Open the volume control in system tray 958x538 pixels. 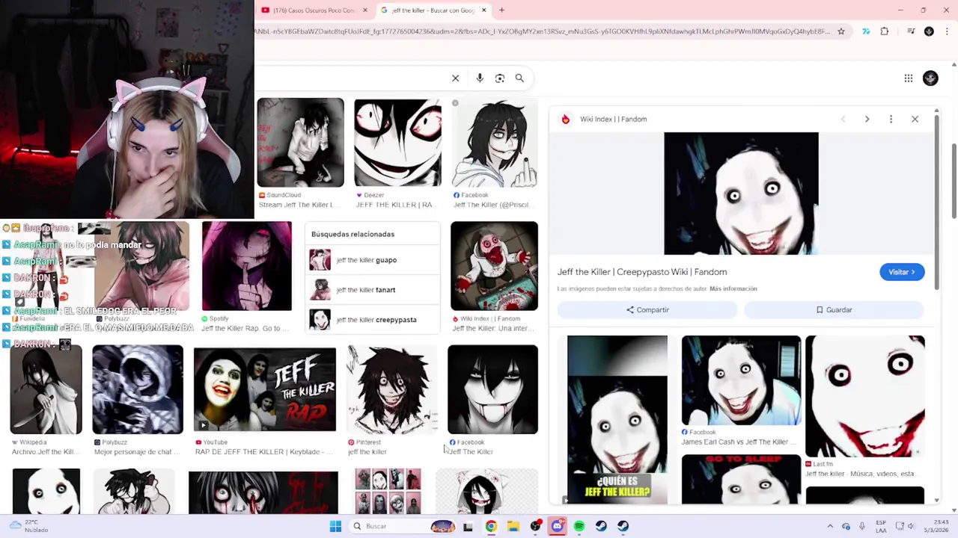[911, 526]
